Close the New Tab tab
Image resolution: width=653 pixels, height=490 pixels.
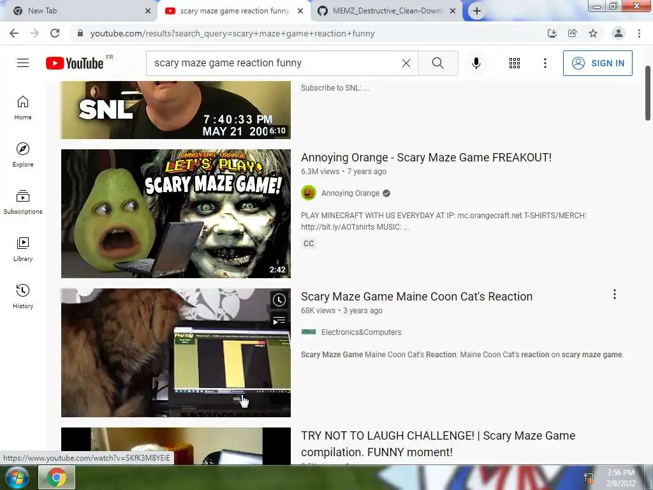[148, 11]
